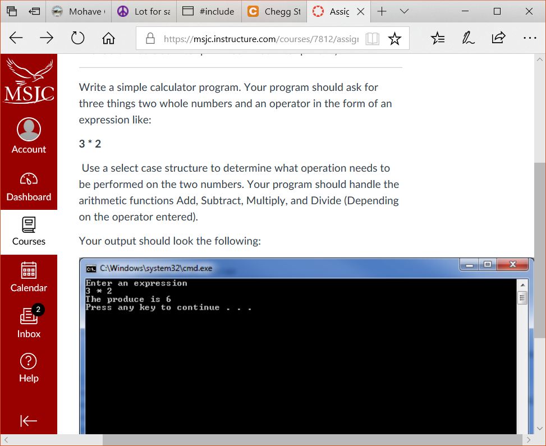
Task: Open the Calendar from the sidebar
Action: coord(29,278)
